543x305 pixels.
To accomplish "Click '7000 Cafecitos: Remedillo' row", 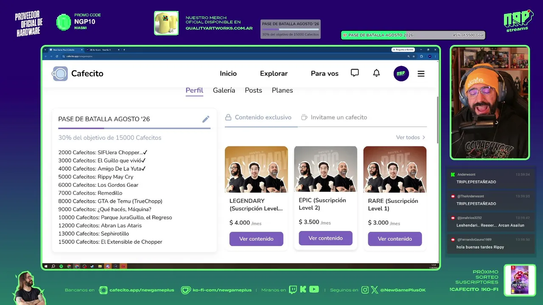I will pos(90,193).
